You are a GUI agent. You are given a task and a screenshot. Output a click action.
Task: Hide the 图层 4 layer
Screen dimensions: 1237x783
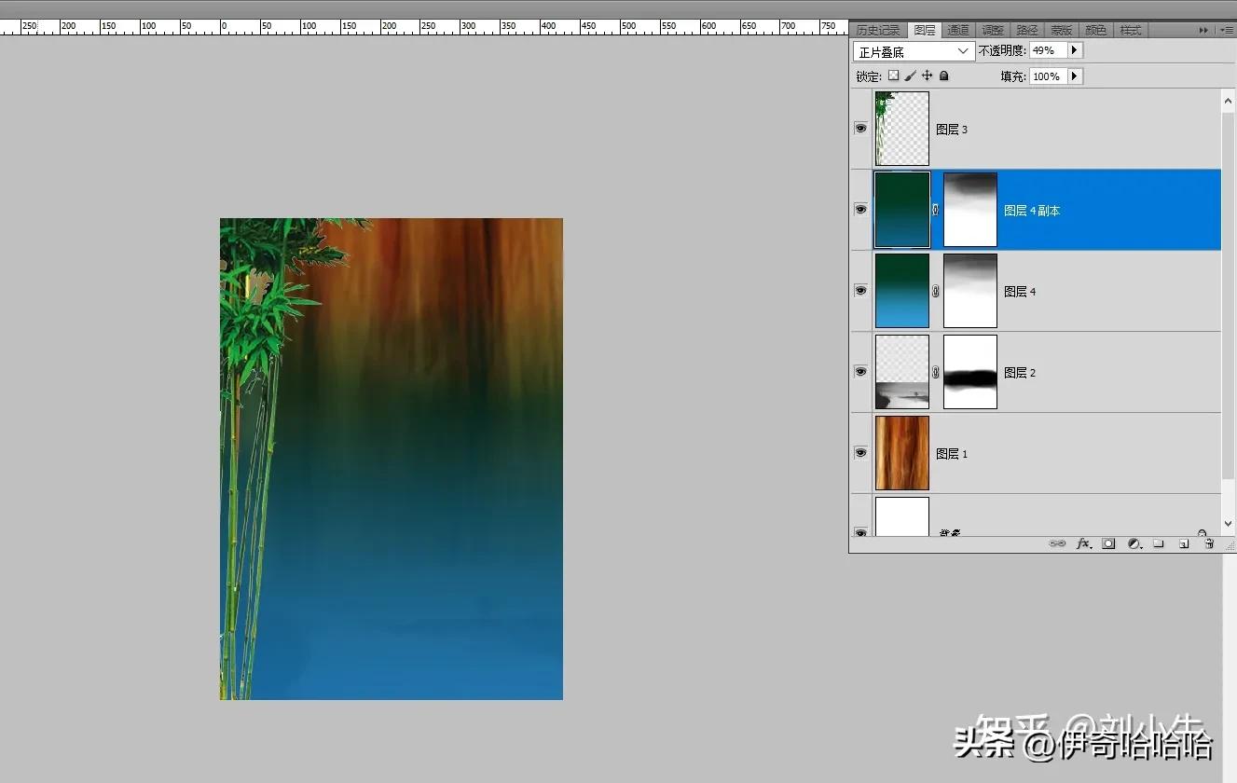[860, 291]
